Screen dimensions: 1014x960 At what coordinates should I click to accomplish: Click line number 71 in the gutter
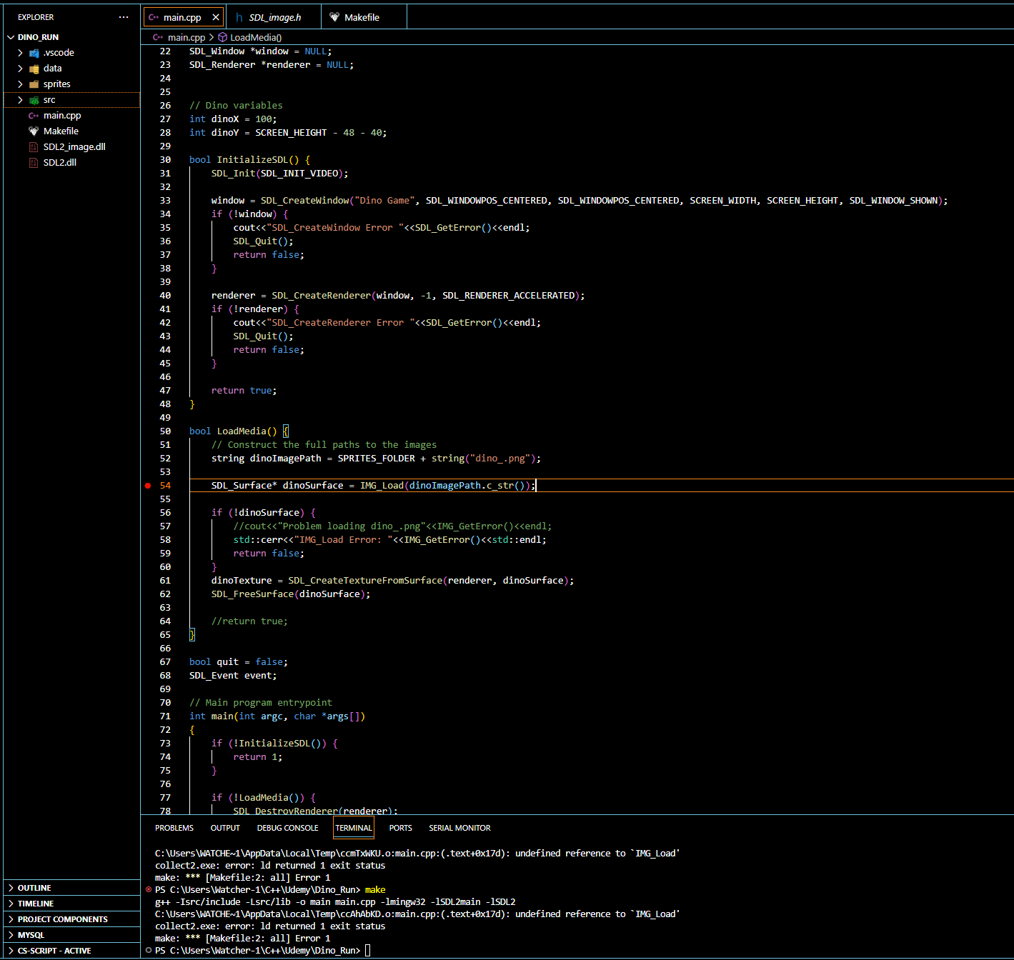pos(165,716)
